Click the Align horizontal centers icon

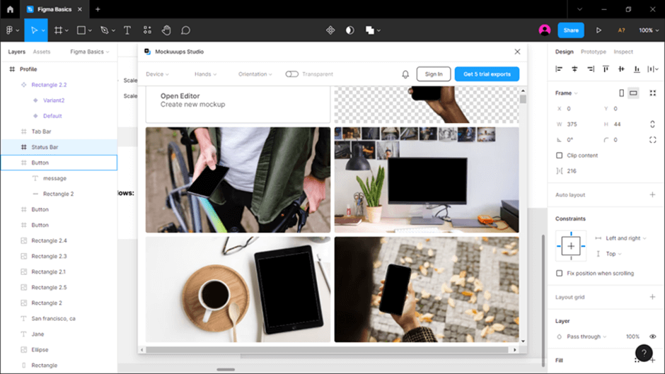tap(574, 69)
